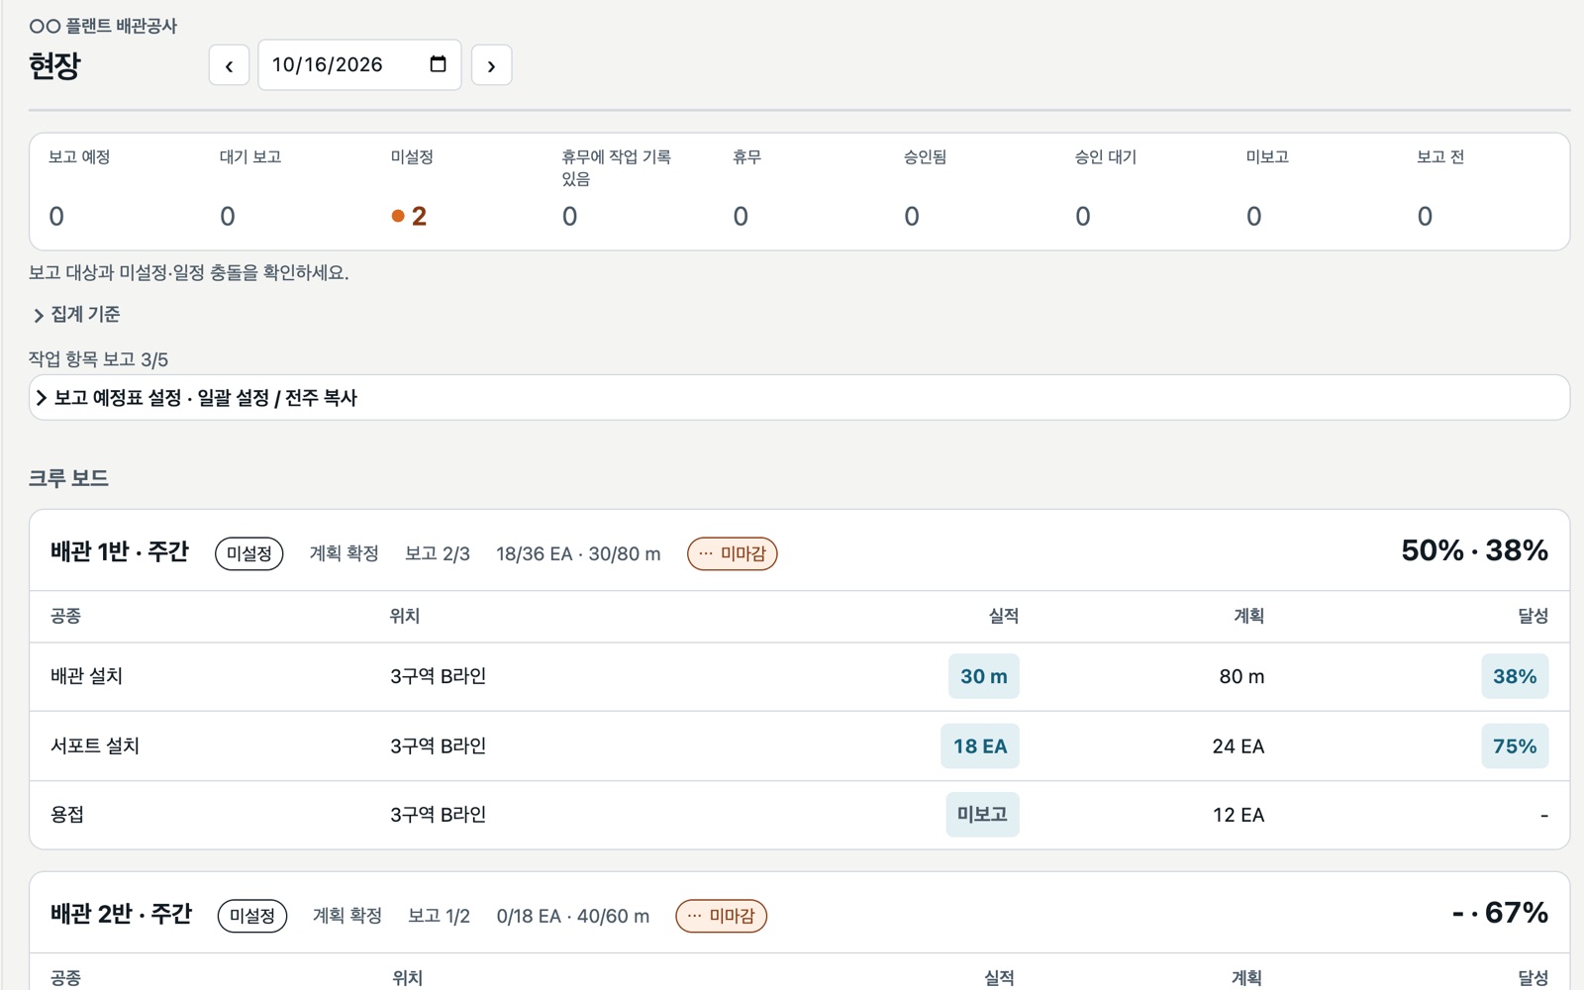Open the calendar picker icon in date field
This screenshot has height=990, width=1584.
[x=438, y=64]
